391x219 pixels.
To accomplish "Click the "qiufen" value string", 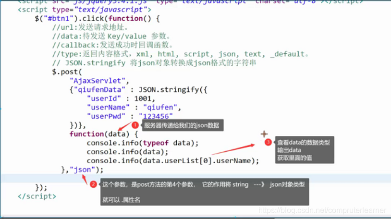I will tap(160, 108).
